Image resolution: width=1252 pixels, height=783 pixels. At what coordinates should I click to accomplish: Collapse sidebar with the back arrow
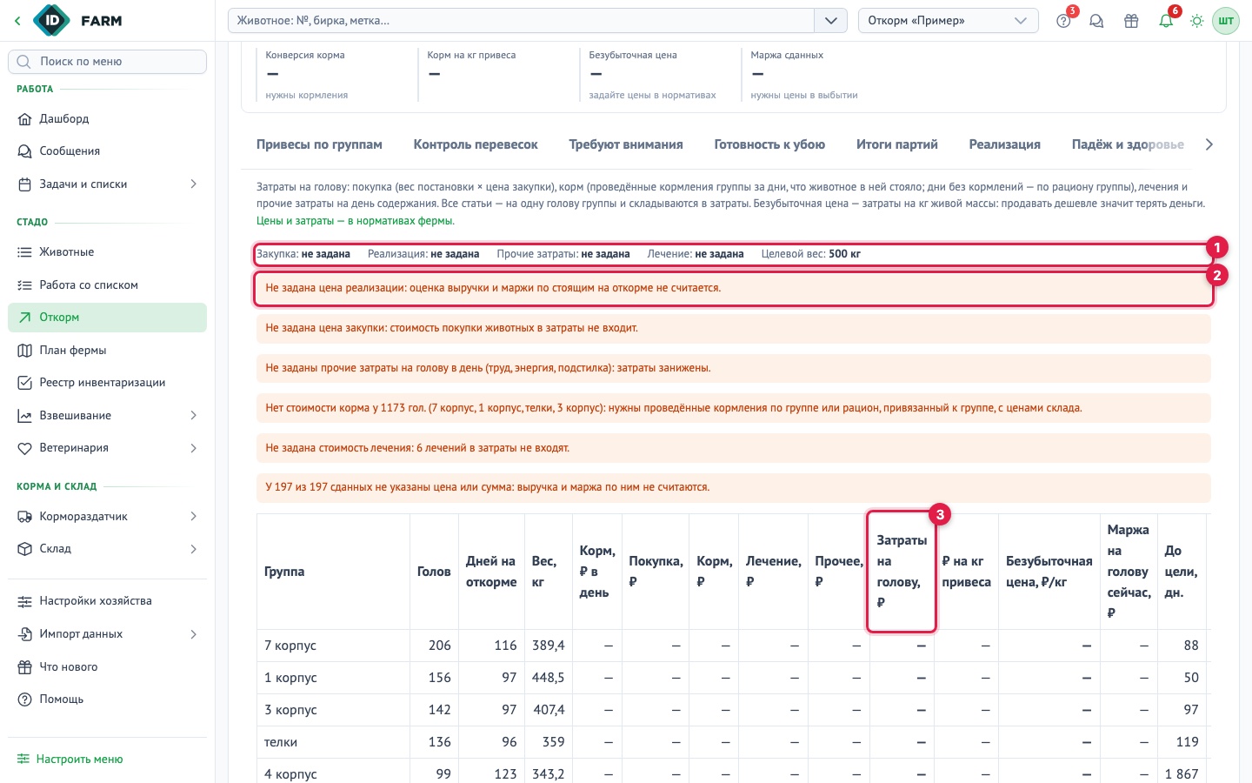pyautogui.click(x=17, y=21)
